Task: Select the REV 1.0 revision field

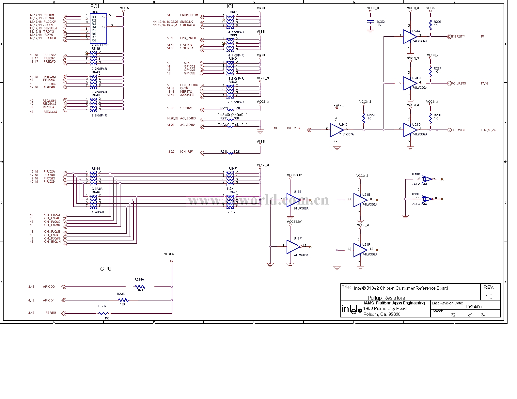Action: tap(489, 292)
